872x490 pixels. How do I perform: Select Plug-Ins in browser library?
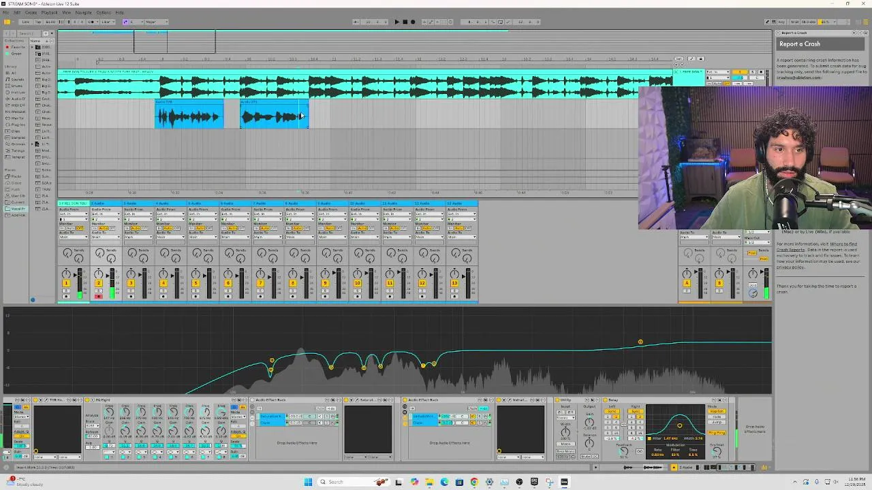point(17,125)
